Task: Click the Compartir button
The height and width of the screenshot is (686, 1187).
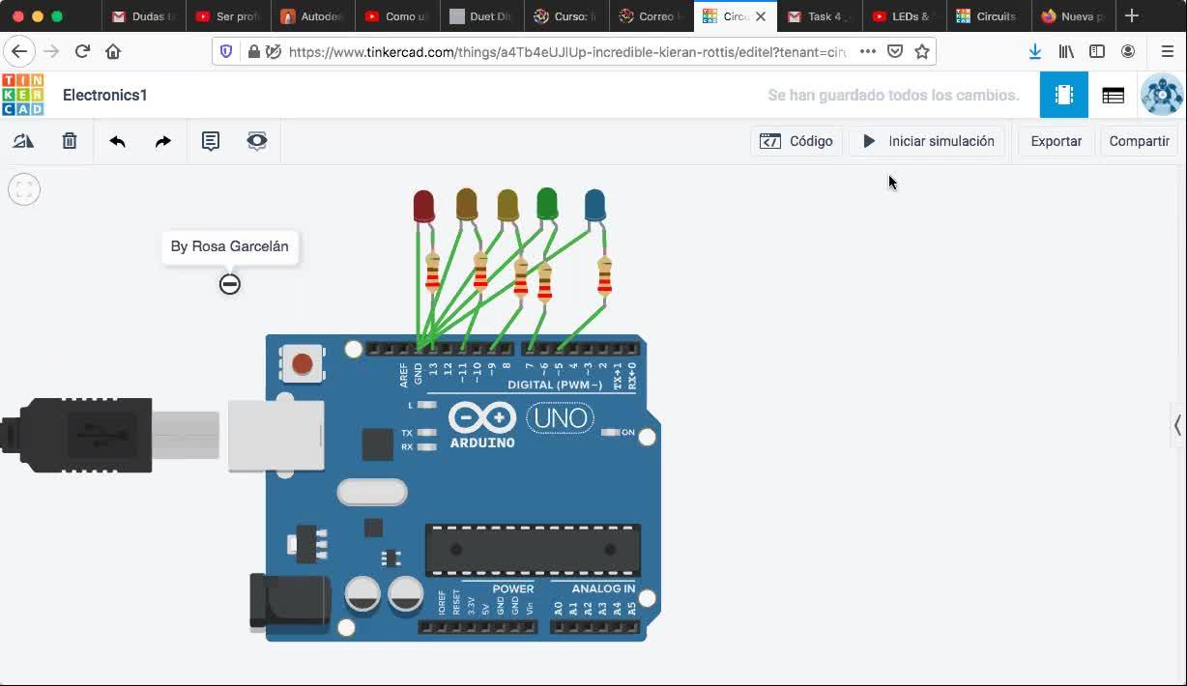Action: click(1139, 141)
